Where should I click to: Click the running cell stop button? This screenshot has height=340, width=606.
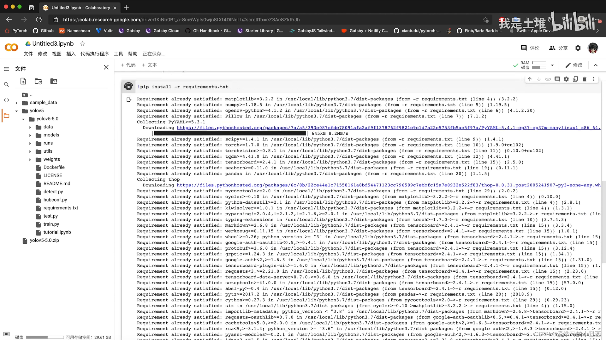pyautogui.click(x=128, y=86)
